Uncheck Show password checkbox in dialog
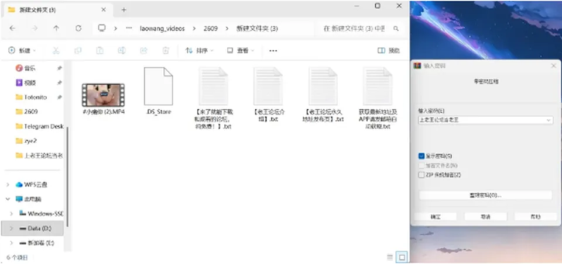Viewport: 562px width, 264px height. click(421, 156)
